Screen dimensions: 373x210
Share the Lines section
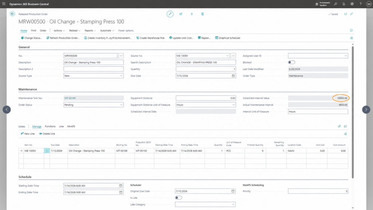pos(339,127)
